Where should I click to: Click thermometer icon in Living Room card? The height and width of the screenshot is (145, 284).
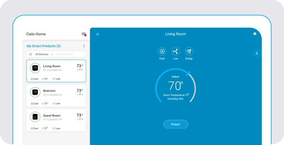click(43, 79)
